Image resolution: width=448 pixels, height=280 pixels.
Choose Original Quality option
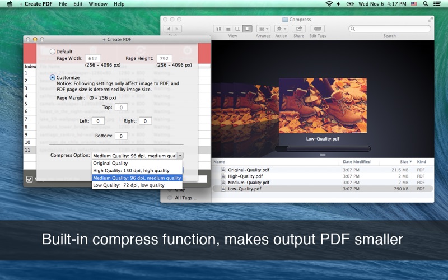coord(137,163)
